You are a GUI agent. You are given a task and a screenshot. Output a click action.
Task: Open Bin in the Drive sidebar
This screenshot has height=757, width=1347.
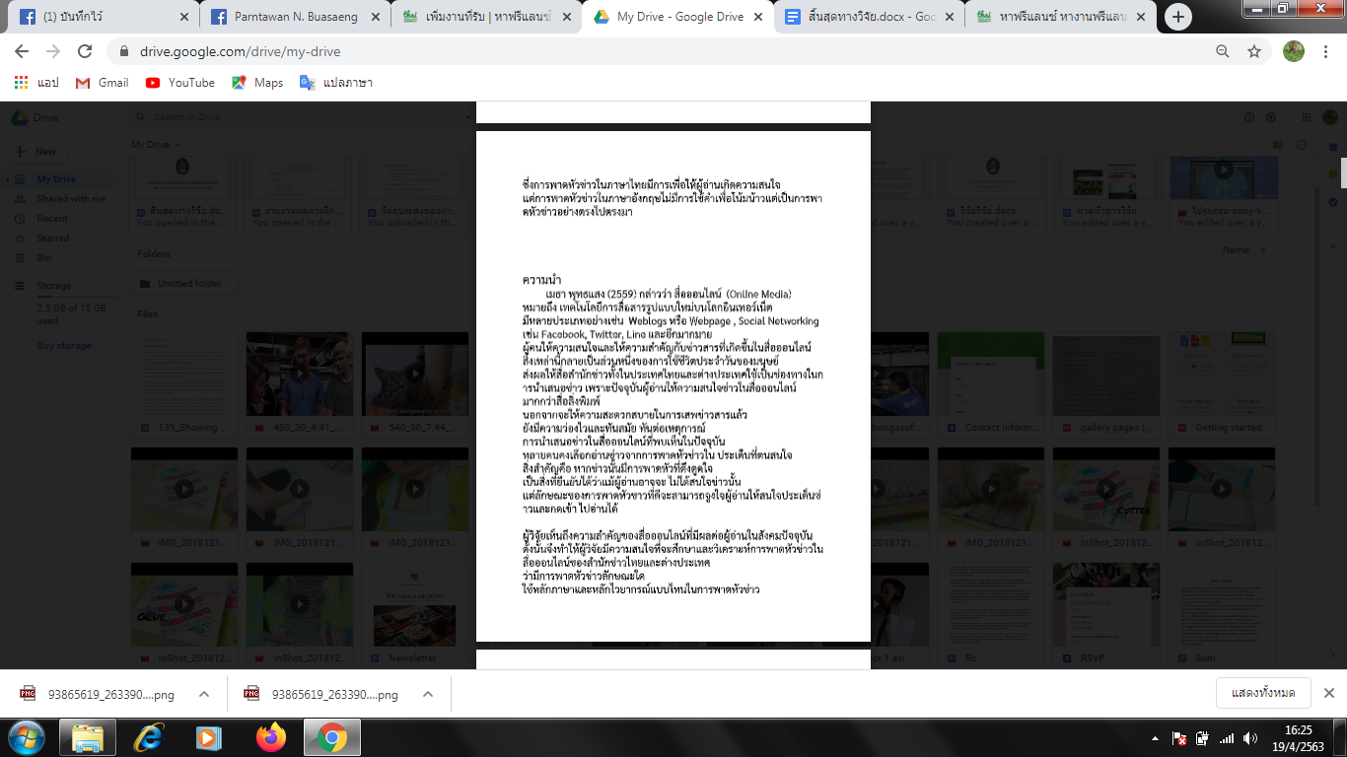[44, 258]
